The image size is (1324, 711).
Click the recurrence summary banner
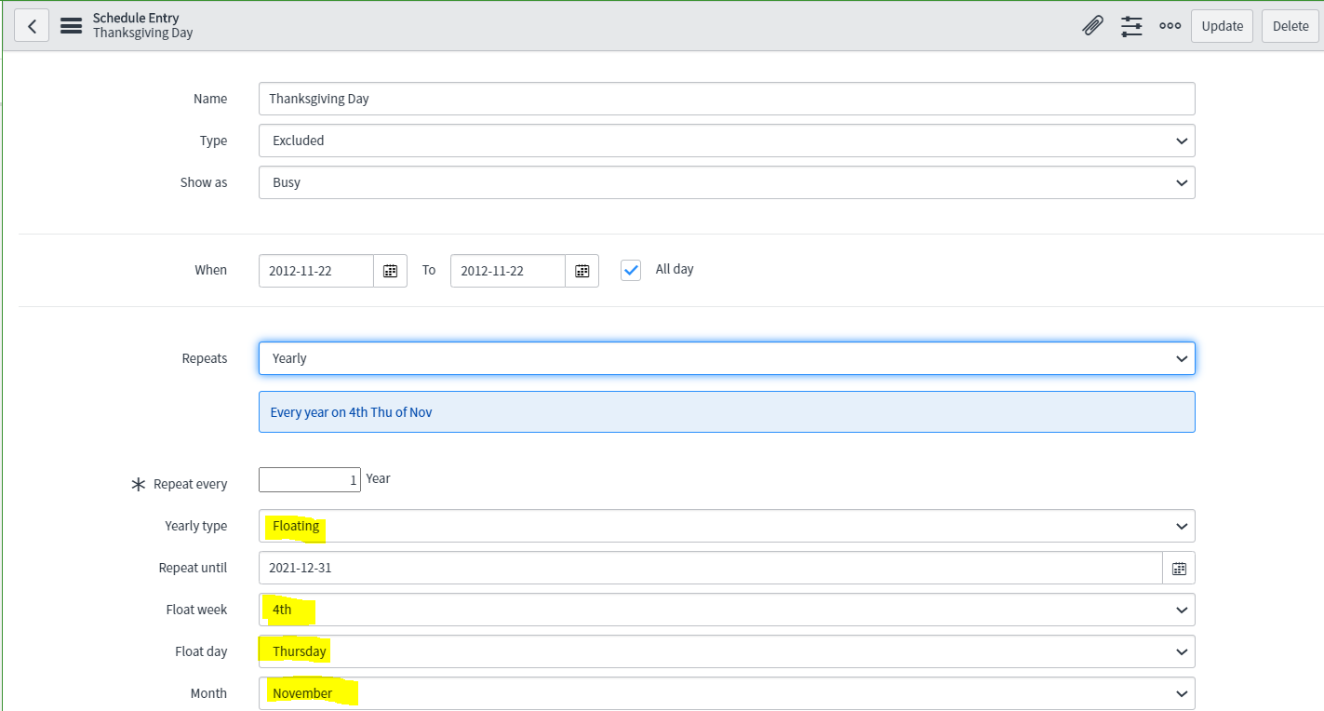[x=727, y=411]
